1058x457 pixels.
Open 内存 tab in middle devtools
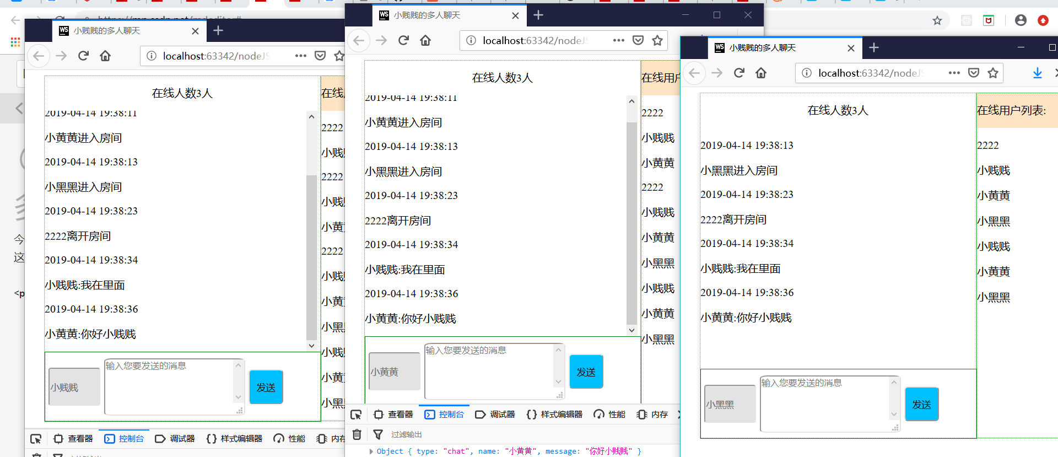click(652, 415)
